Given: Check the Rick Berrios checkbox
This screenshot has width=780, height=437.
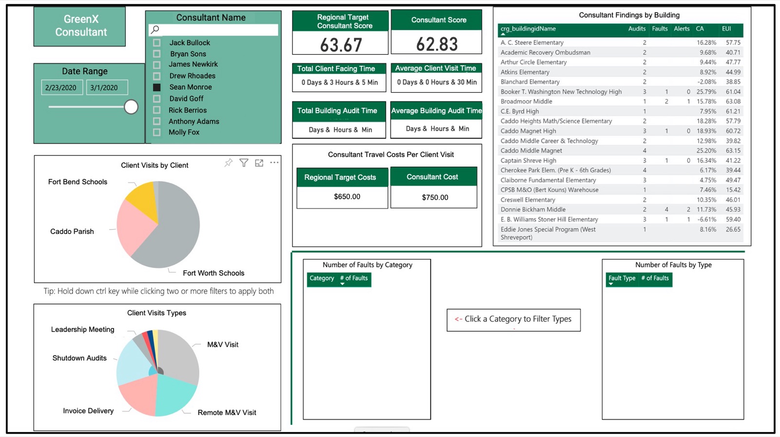Looking at the screenshot, I should tap(156, 110).
